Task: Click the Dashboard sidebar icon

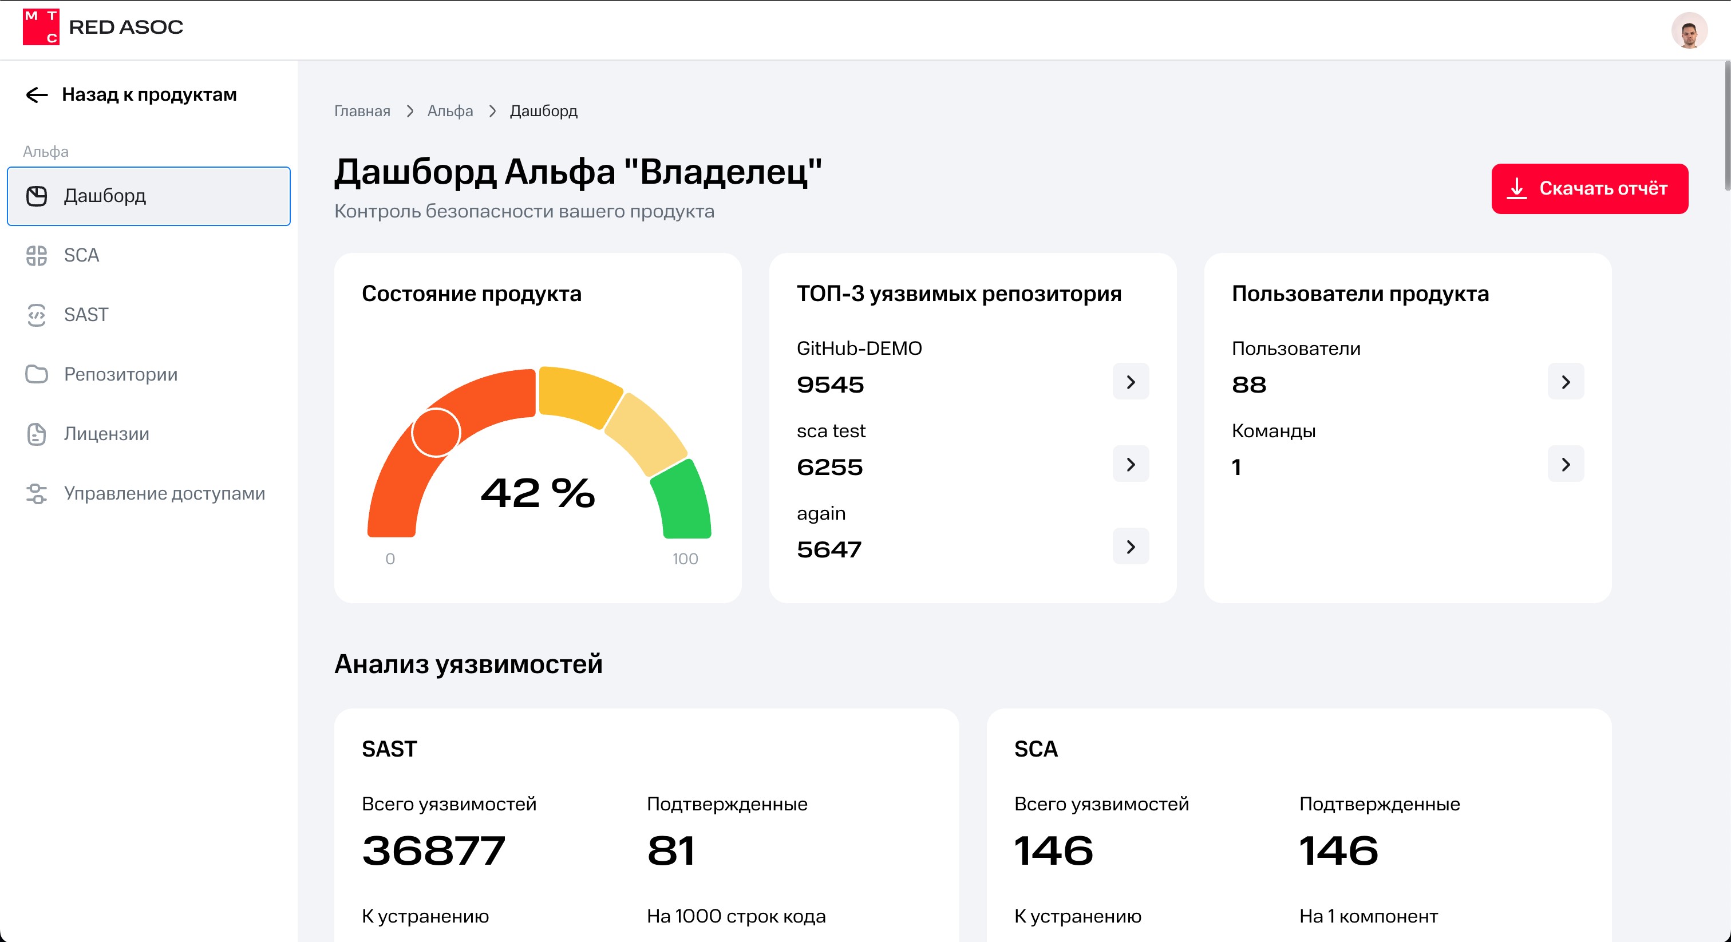Action: click(36, 196)
